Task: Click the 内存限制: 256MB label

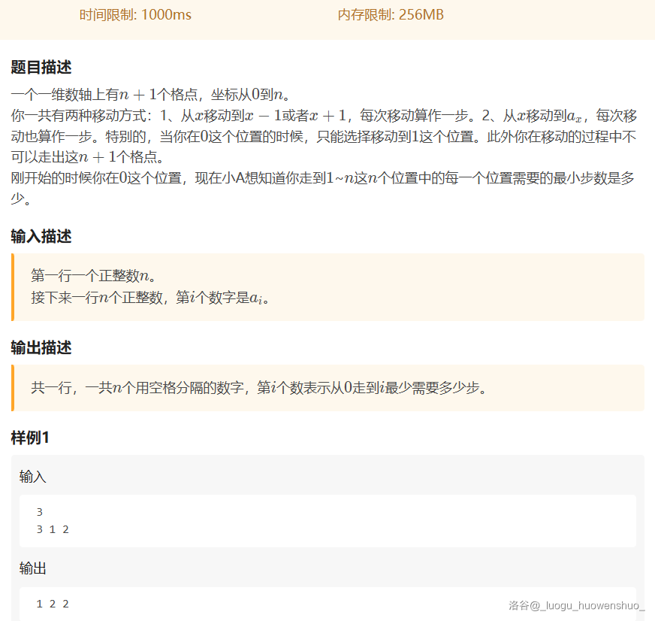Action: pos(391,15)
